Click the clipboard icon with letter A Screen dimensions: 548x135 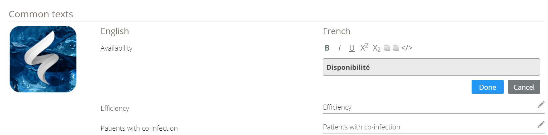(x=396, y=48)
